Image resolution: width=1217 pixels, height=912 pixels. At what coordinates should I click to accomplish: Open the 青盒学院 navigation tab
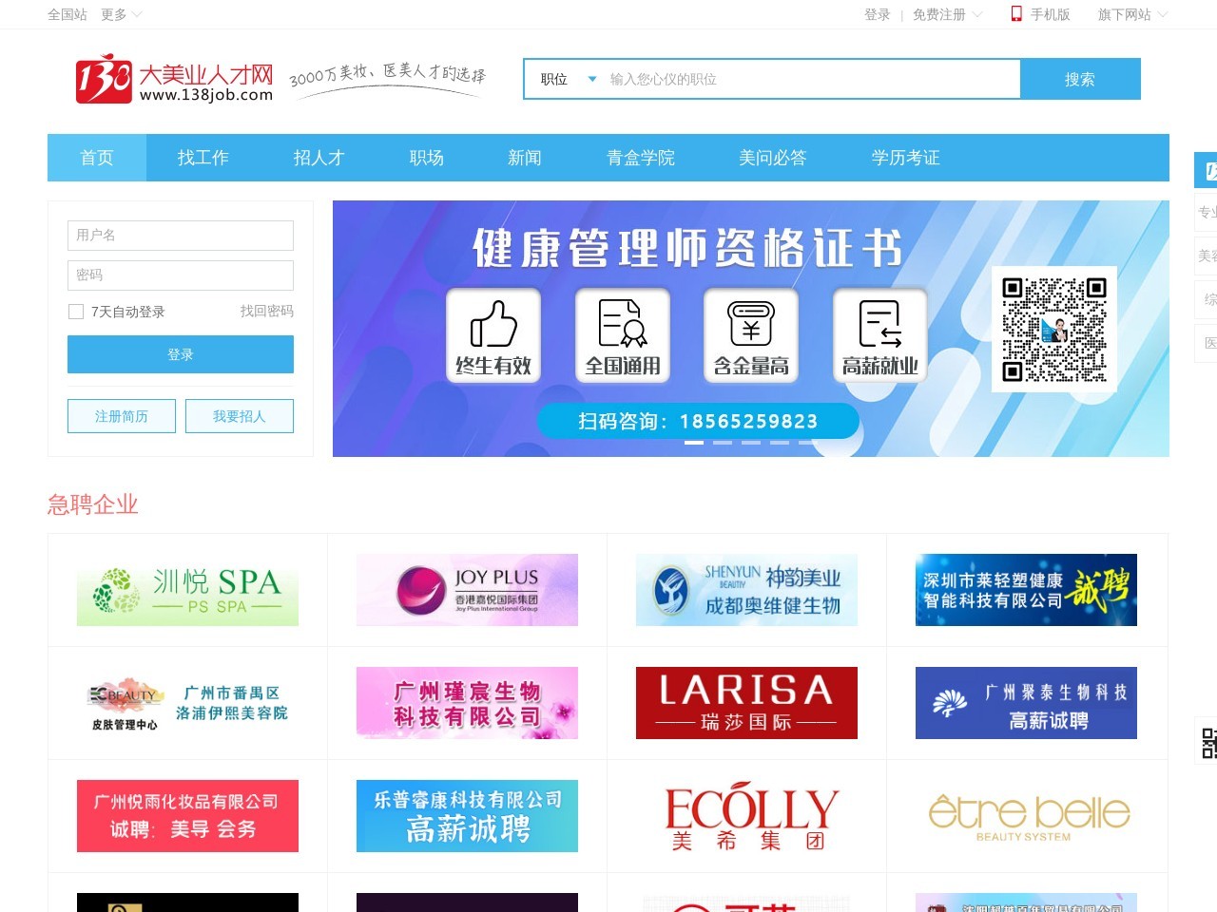(641, 158)
